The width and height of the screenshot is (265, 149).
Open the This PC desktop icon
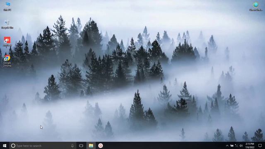7,7
